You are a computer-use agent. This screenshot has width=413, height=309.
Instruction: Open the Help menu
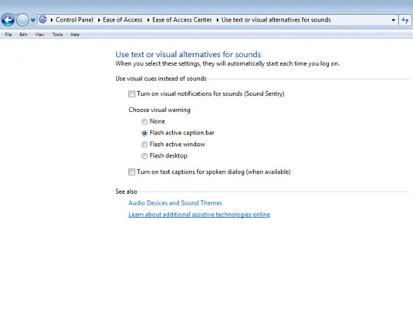[75, 35]
